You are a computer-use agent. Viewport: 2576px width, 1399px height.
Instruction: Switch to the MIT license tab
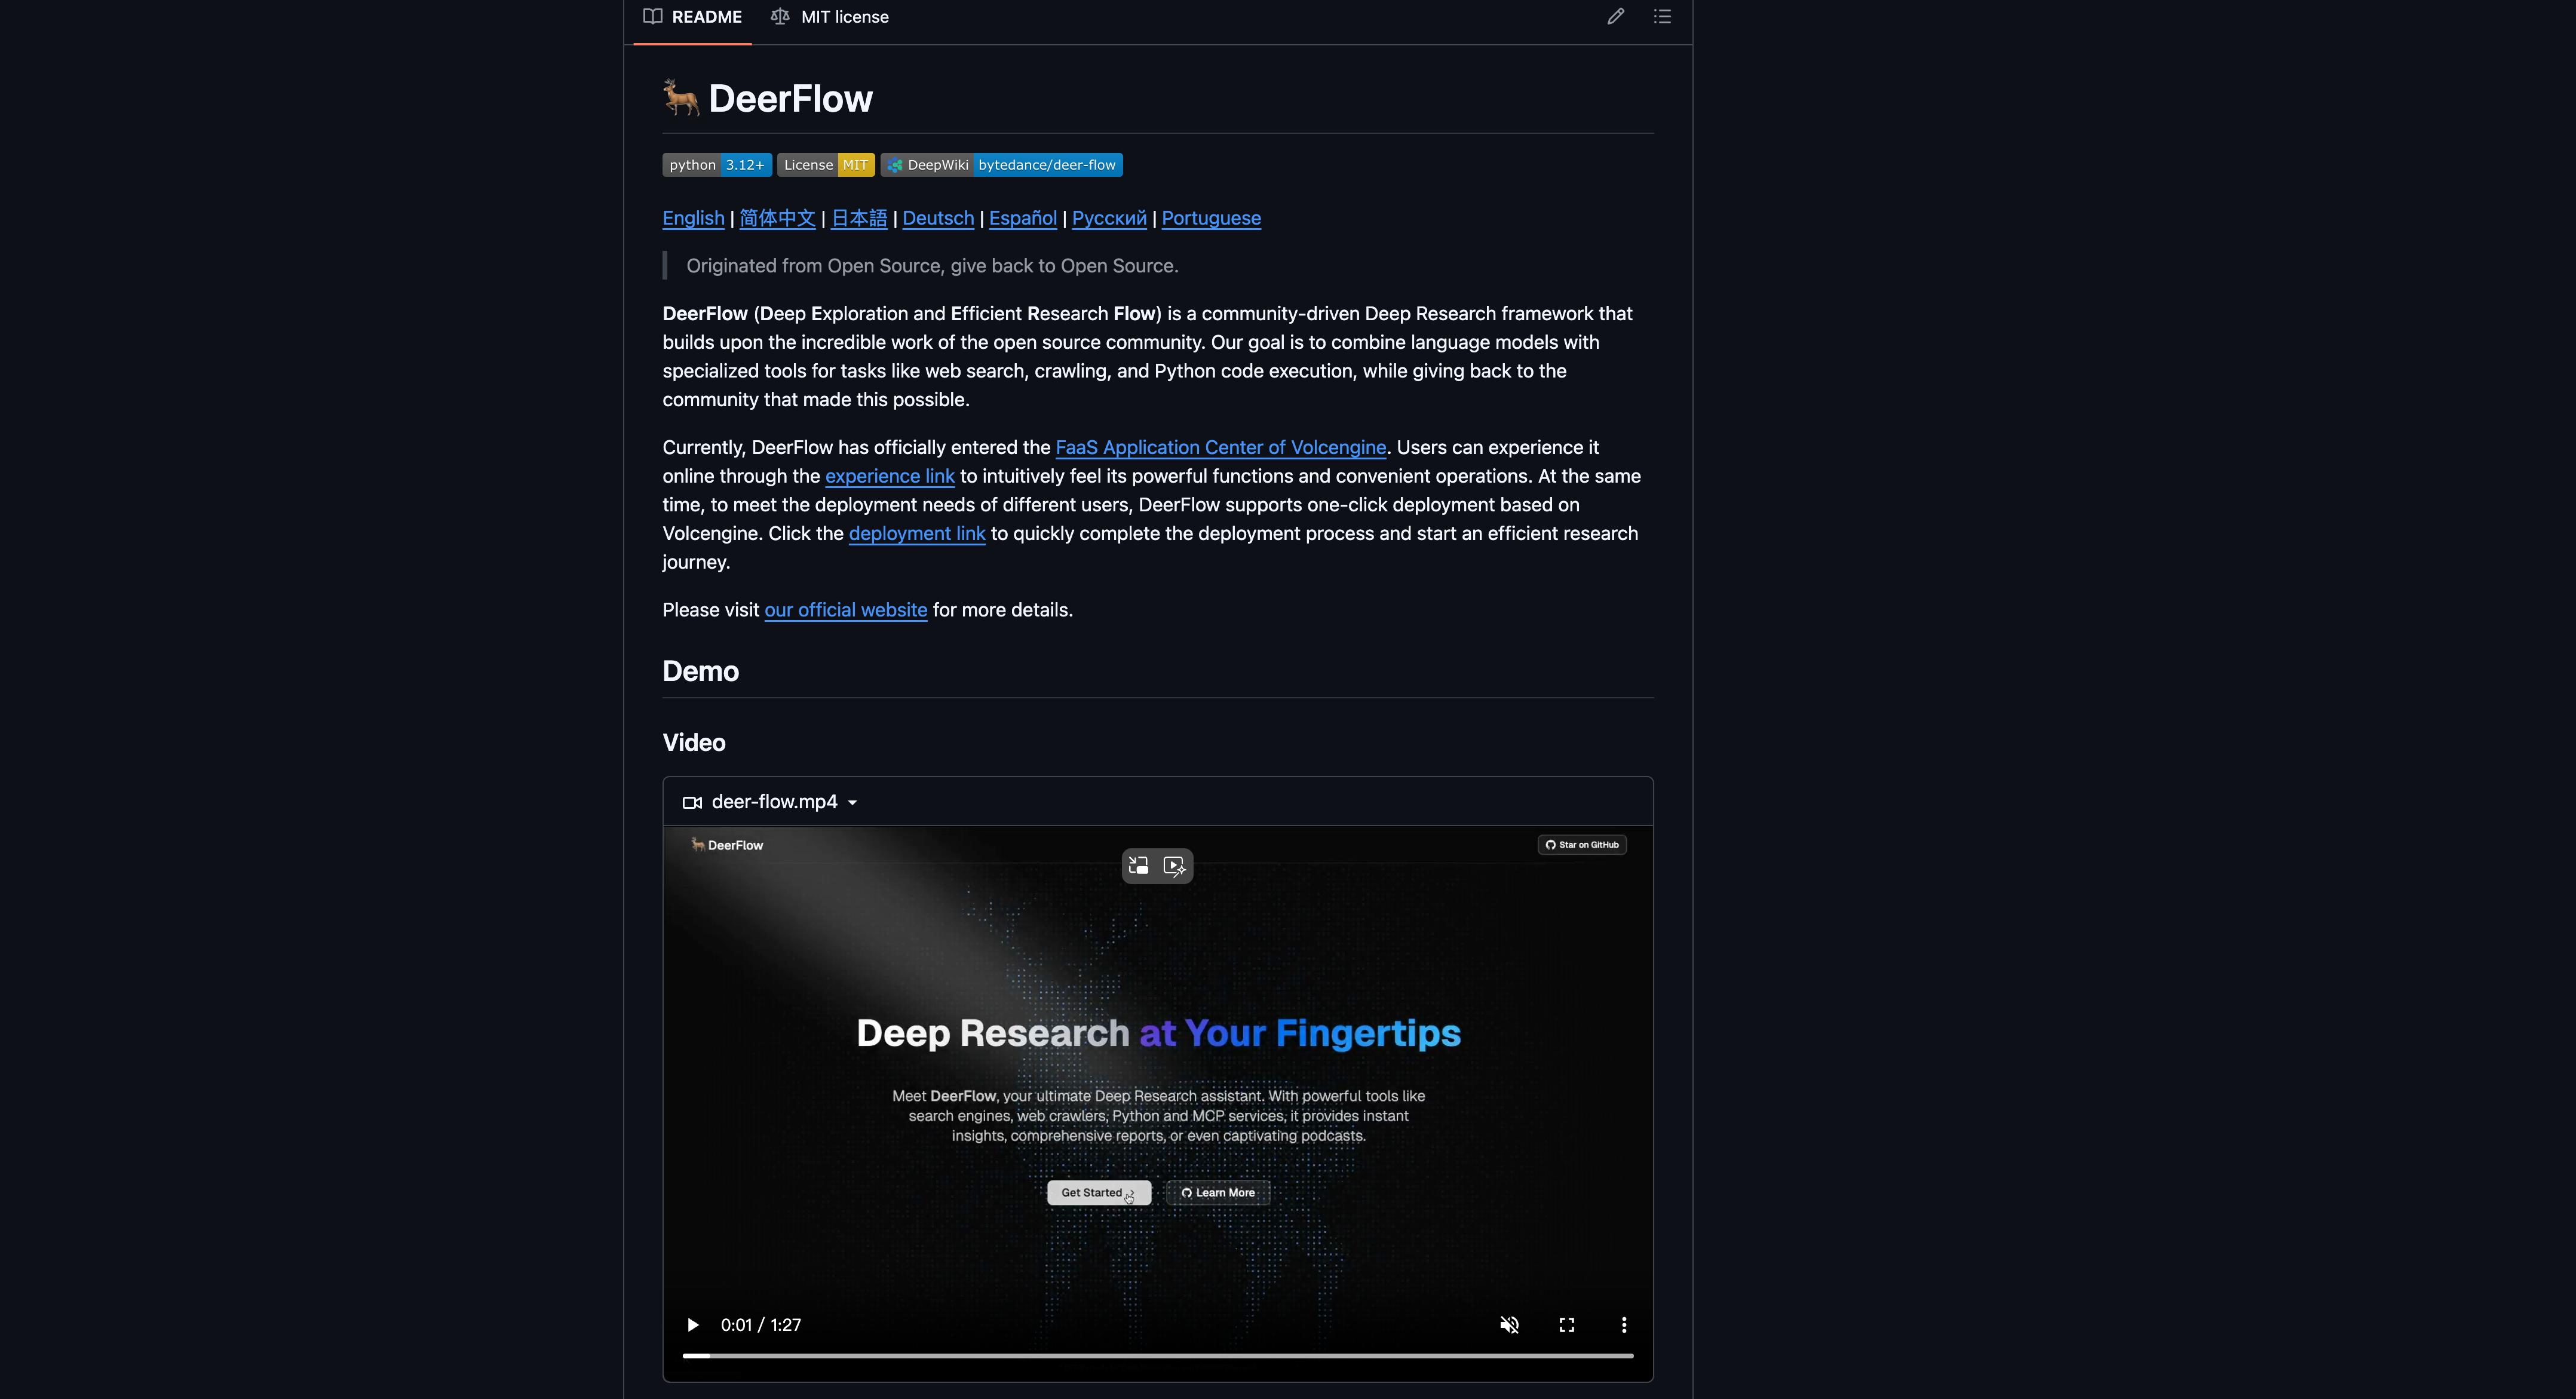point(830,17)
